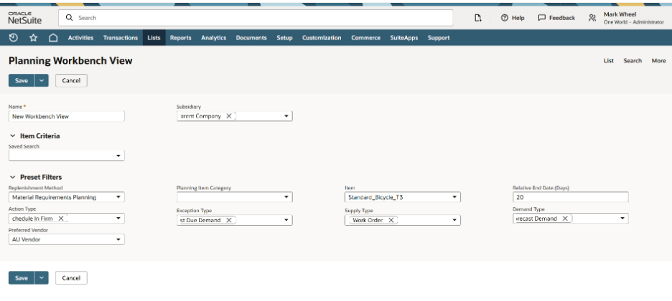Open the Documents menu
The width and height of the screenshot is (672, 301).
pos(251,37)
